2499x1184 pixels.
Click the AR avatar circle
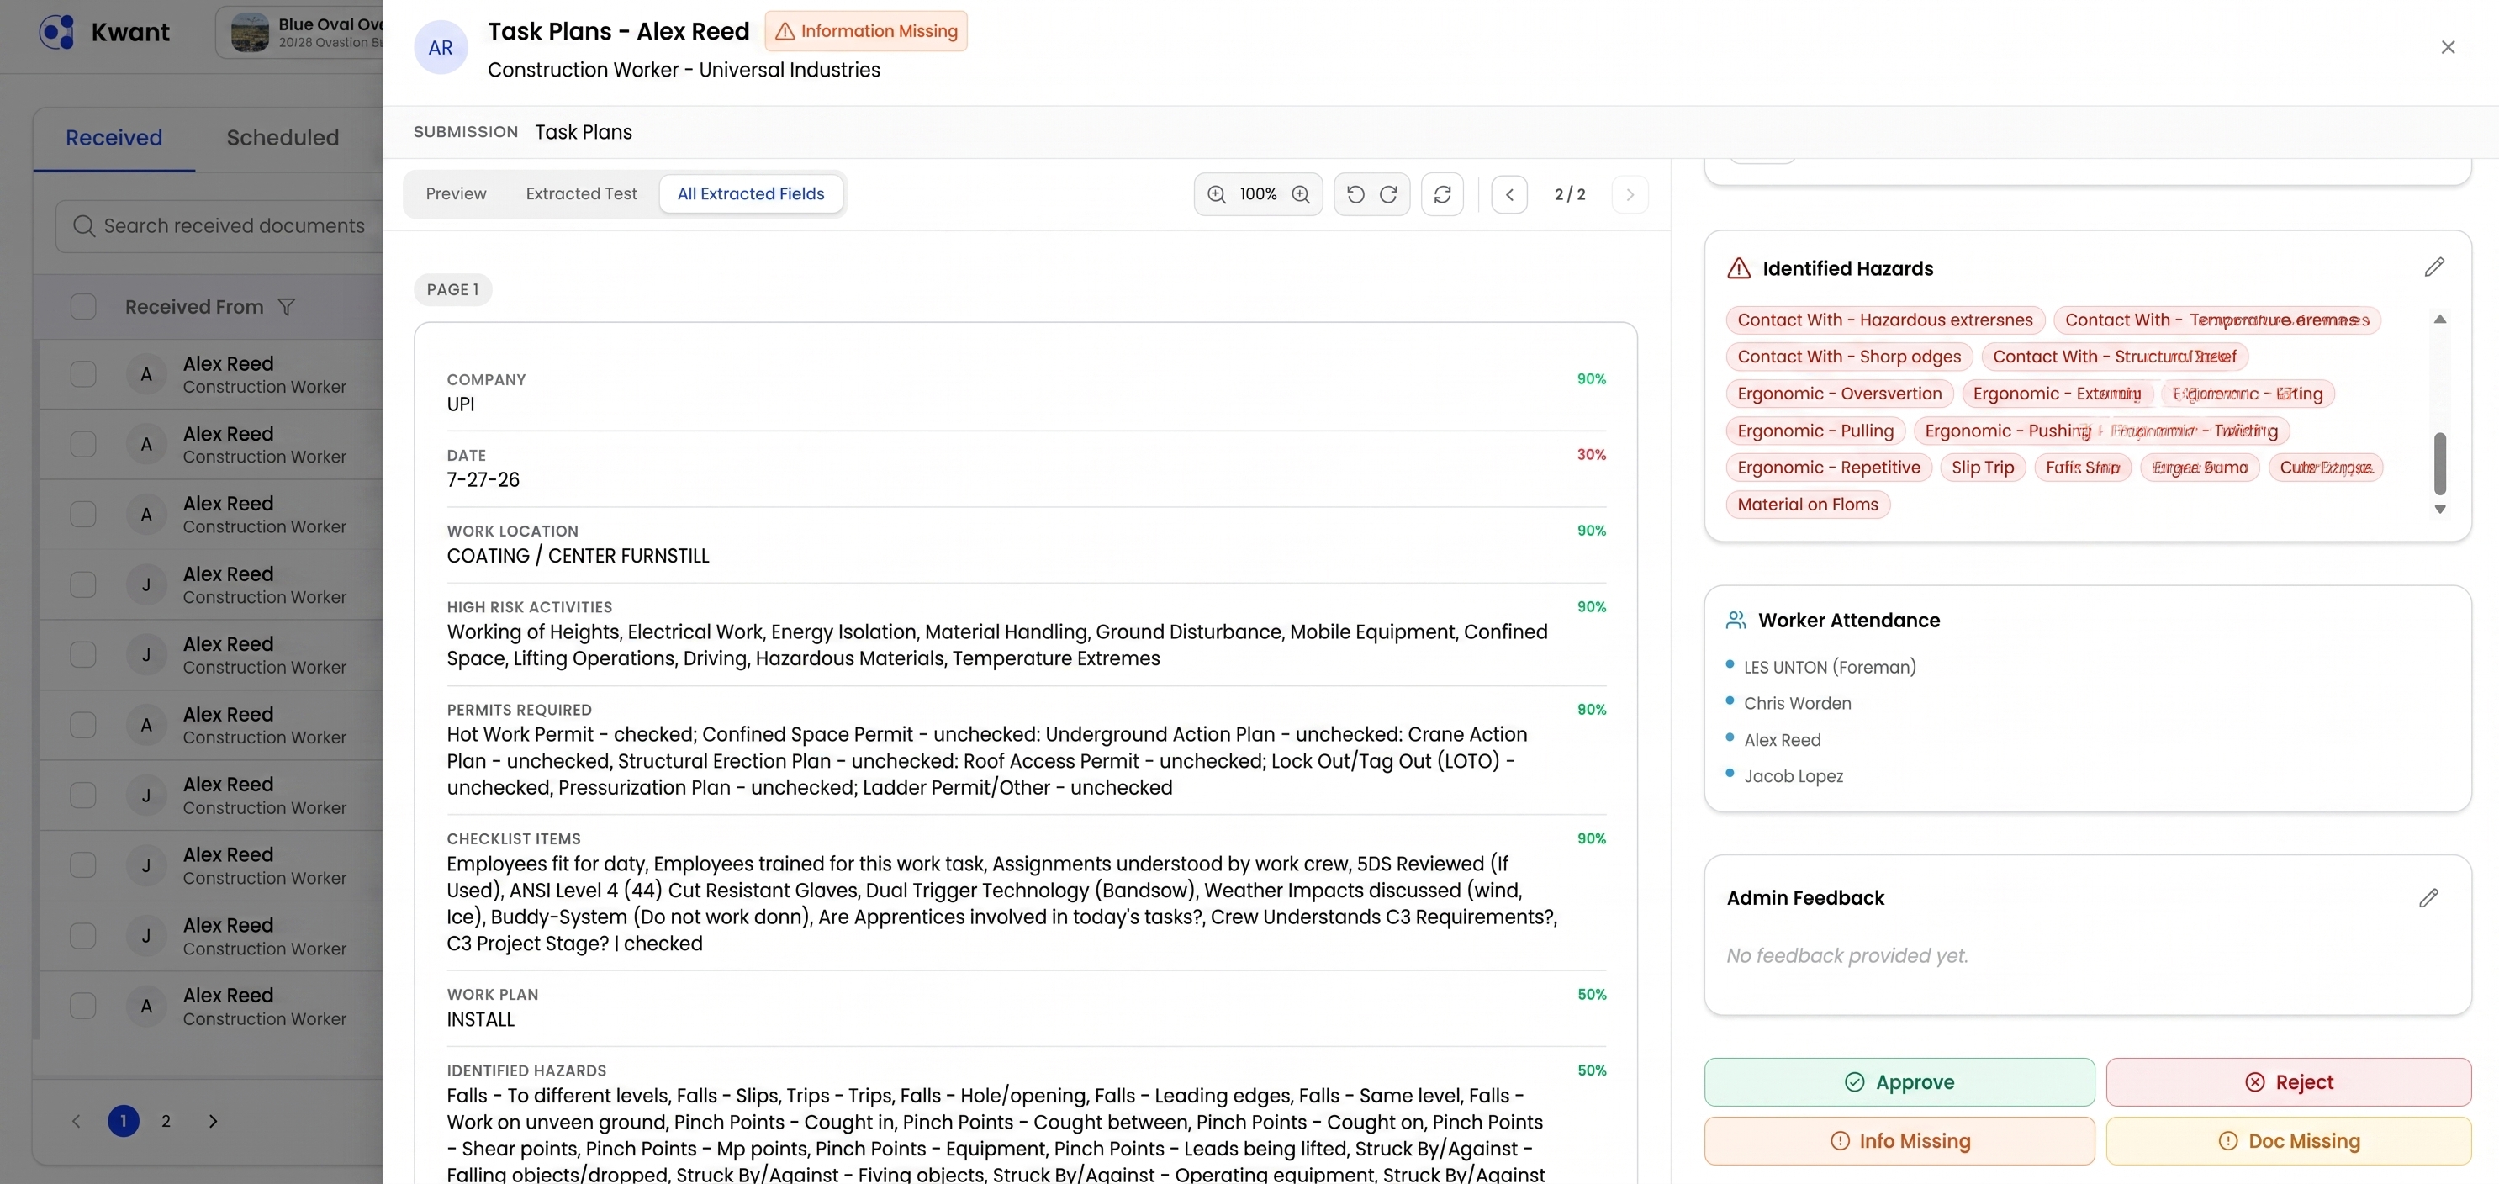(441, 48)
